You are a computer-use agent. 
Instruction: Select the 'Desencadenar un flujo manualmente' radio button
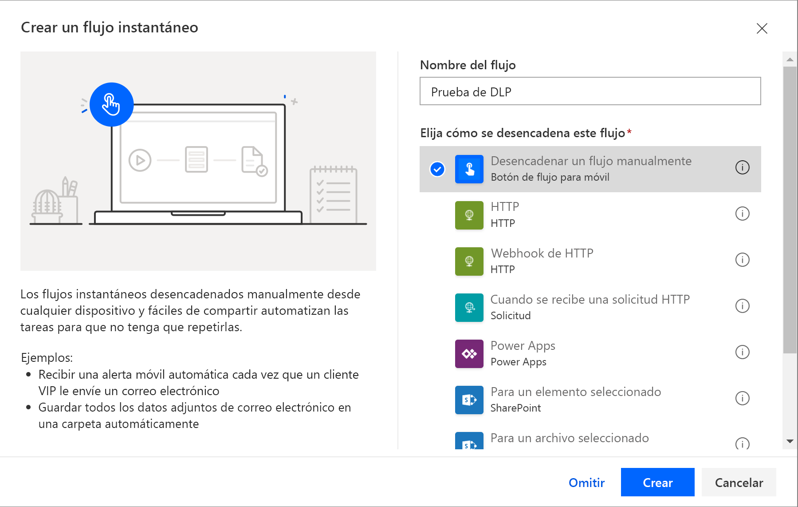[436, 169]
